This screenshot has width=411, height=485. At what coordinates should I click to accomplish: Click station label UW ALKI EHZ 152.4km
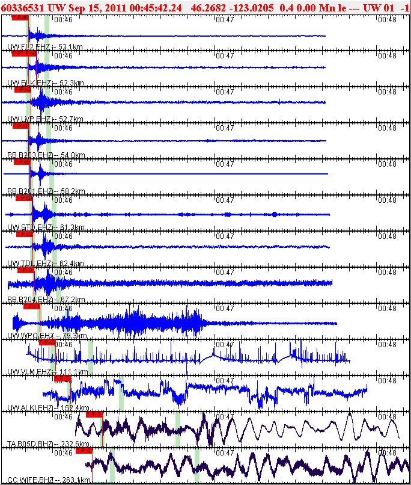point(48,408)
